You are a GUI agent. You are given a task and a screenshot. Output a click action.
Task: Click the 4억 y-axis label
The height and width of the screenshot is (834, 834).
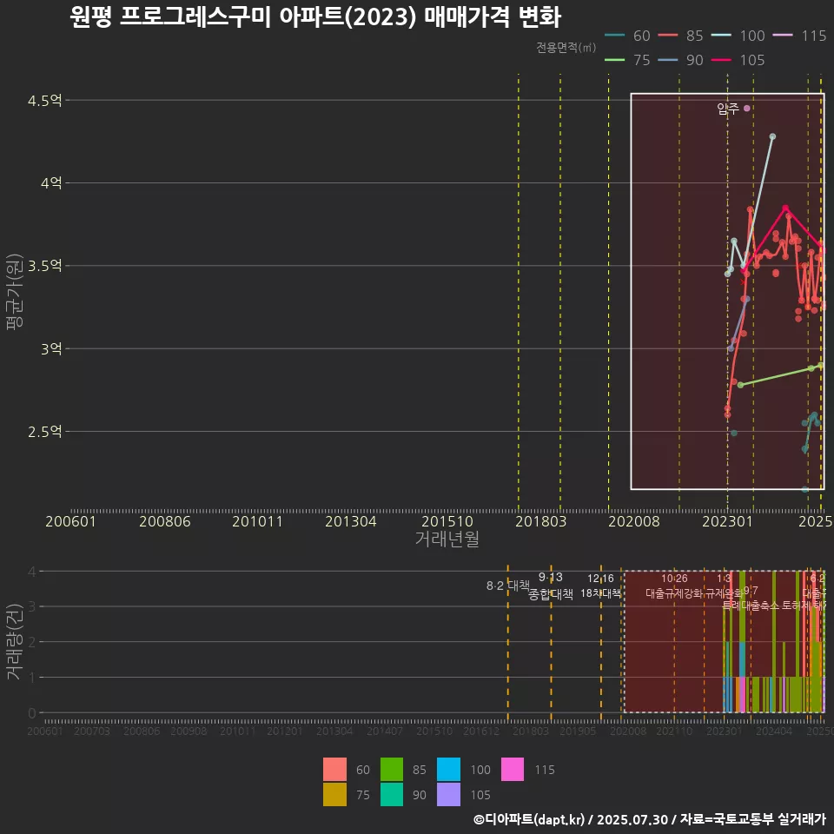[x=51, y=183]
